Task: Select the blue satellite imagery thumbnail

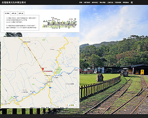Action: click(70, 105)
